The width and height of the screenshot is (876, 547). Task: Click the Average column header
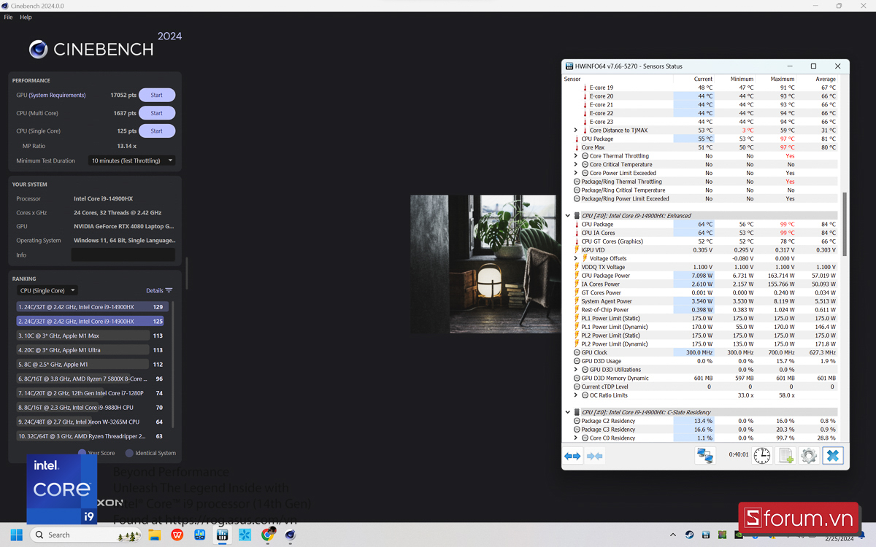[x=826, y=79]
